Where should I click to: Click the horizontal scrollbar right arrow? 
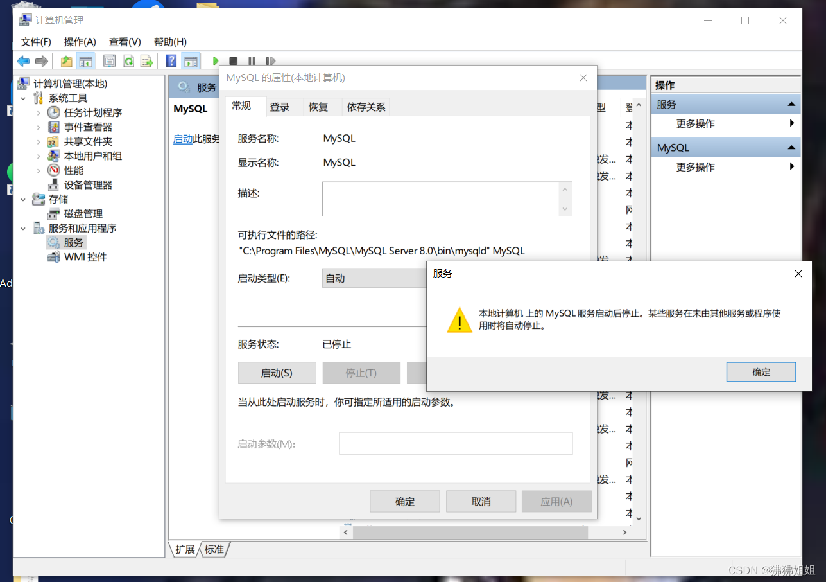(x=624, y=533)
